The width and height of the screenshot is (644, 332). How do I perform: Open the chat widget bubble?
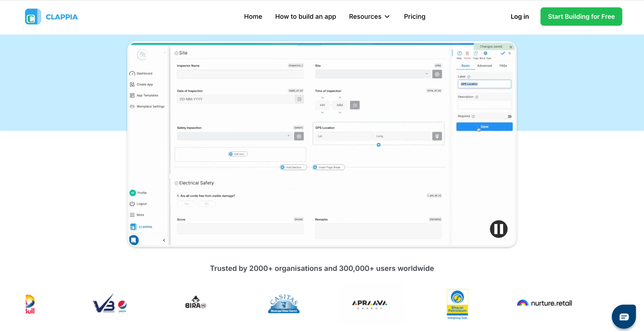coord(624,317)
